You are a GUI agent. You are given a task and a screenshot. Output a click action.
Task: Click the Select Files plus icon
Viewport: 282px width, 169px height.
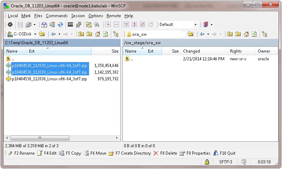click(x=108, y=25)
